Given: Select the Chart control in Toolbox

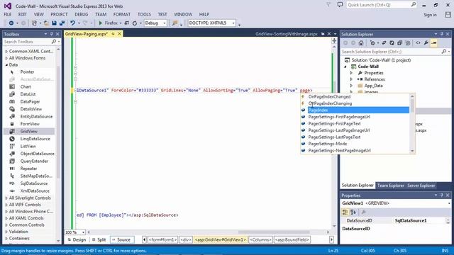Looking at the screenshot, I should point(26,86).
